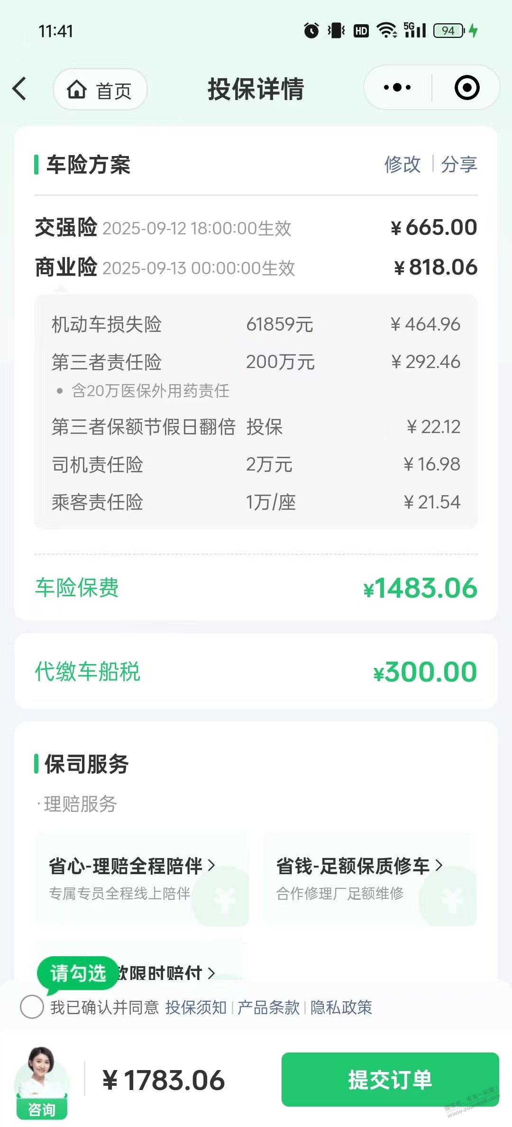Open the 投保须知 link
Image resolution: width=512 pixels, height=1127 pixels.
[196, 1007]
